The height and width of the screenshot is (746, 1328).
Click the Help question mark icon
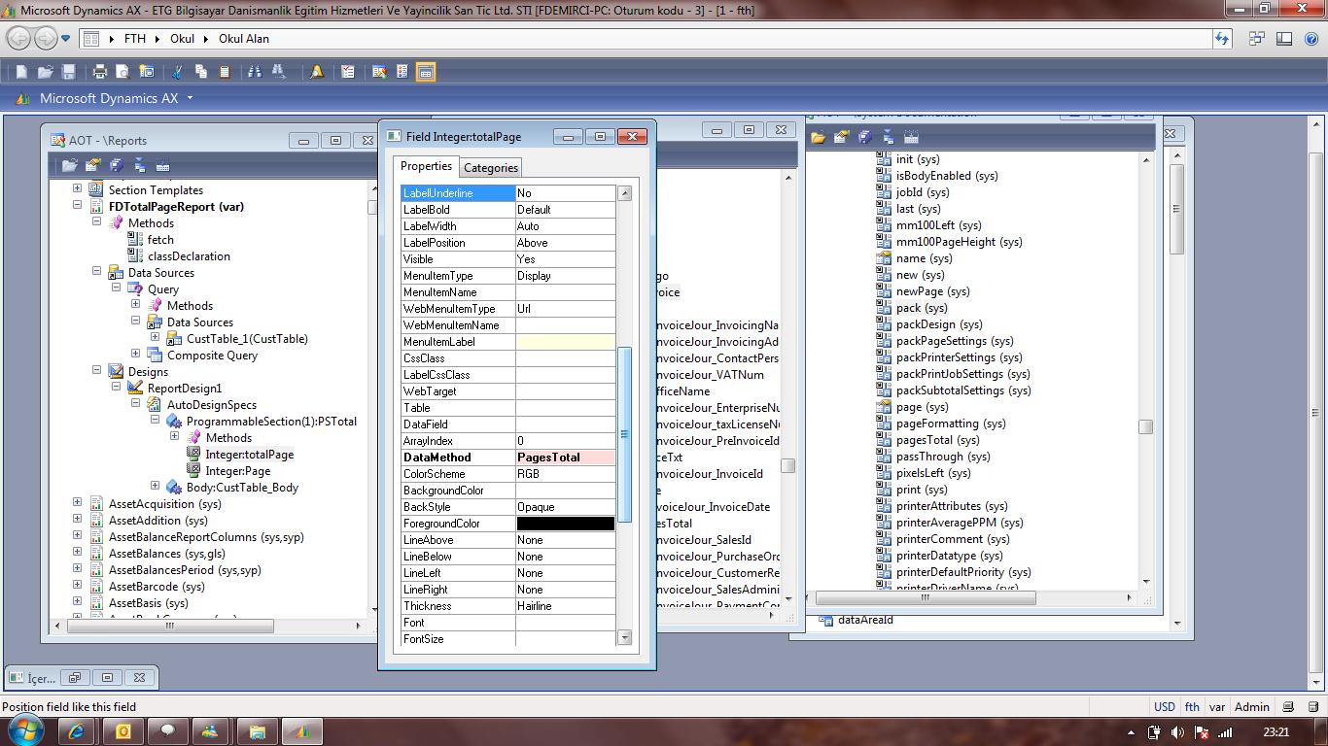click(x=1311, y=39)
